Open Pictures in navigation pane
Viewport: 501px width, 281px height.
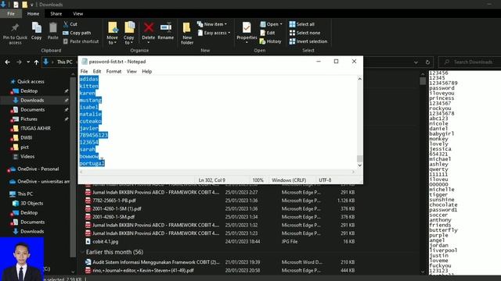[x=29, y=119]
